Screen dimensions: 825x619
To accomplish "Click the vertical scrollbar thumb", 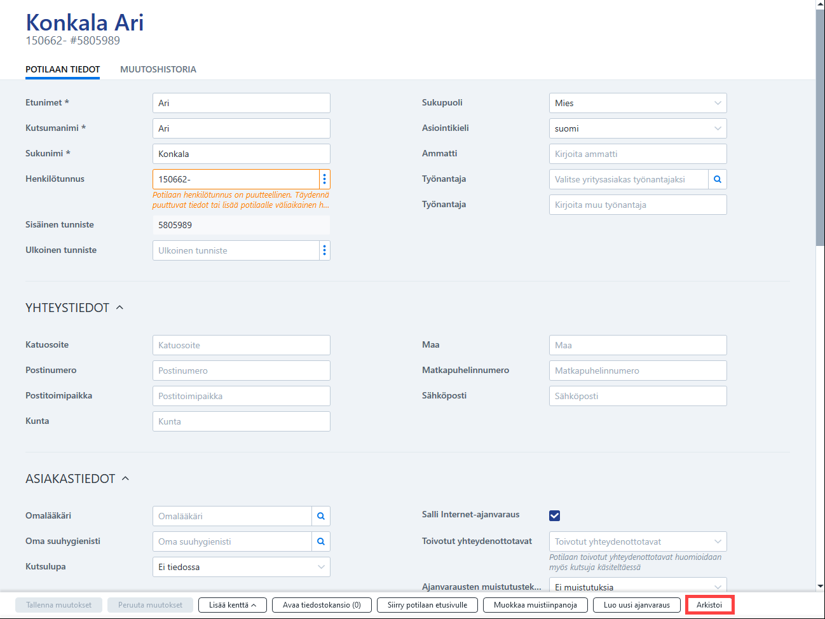I will point(820,127).
